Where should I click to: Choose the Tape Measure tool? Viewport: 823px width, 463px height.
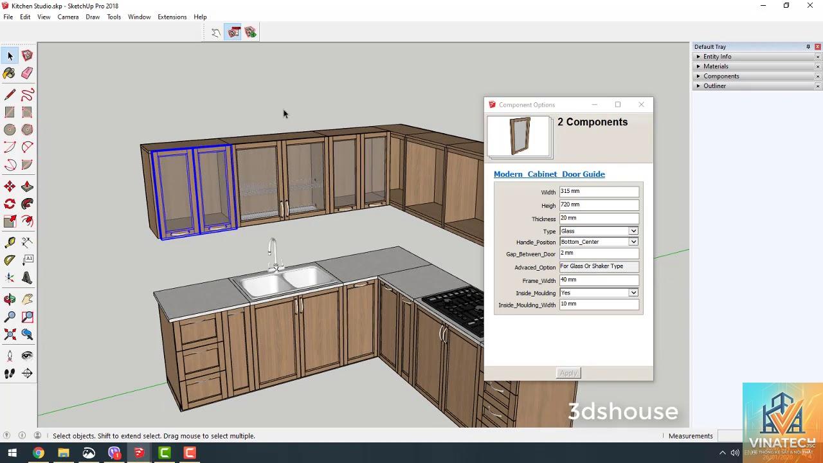10,242
